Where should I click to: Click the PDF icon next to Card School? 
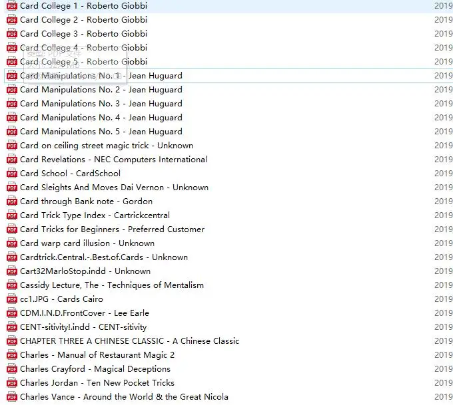click(12, 174)
